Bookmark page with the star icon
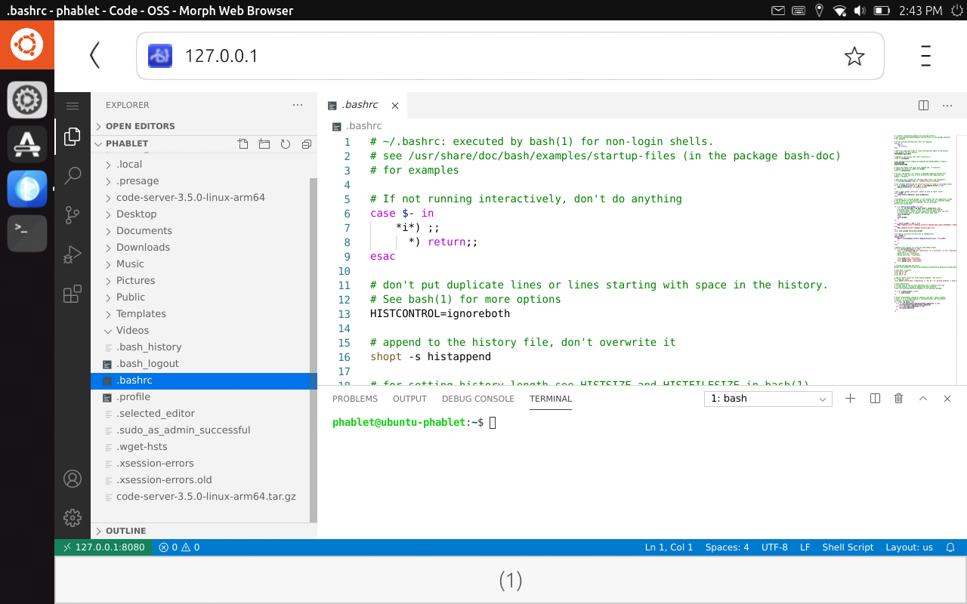967x604 pixels. pos(854,56)
